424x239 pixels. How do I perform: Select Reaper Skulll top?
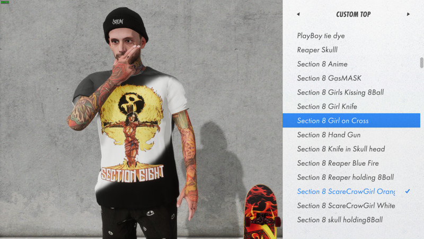351,50
